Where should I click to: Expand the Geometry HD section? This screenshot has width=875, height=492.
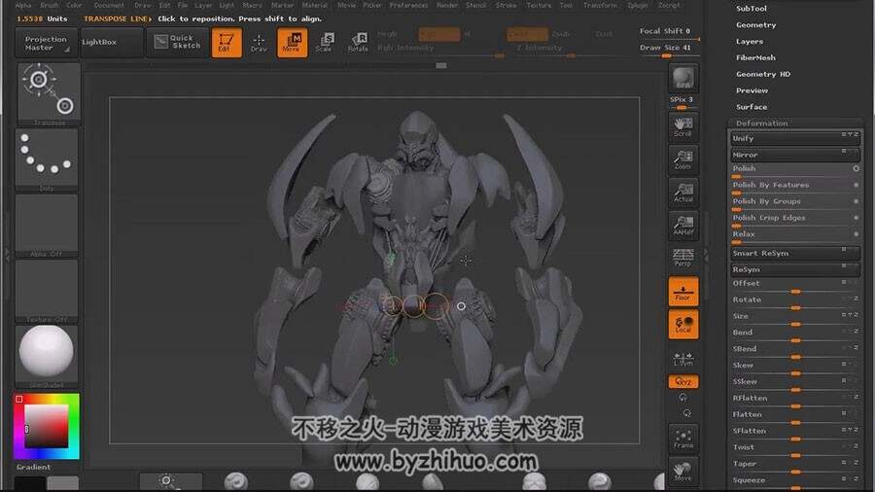[763, 74]
